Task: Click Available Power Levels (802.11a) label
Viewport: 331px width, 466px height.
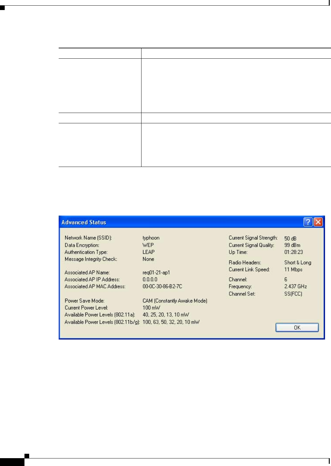Action: point(100,315)
